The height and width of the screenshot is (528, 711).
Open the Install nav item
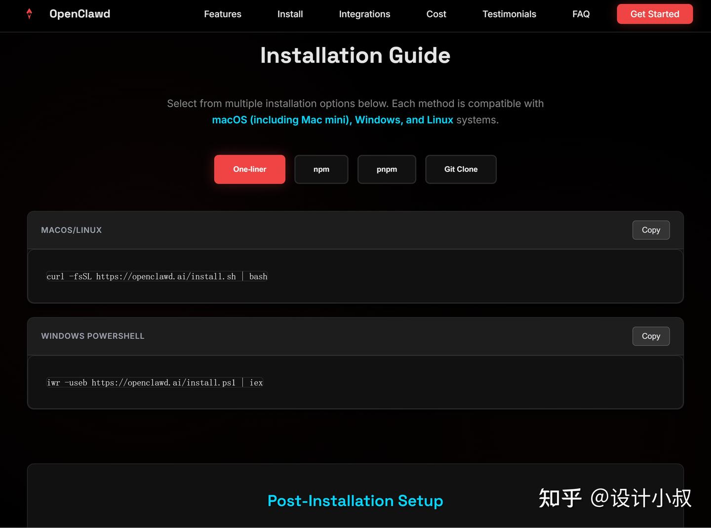290,14
